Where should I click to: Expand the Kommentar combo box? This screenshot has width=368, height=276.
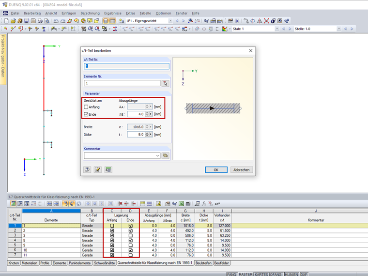coord(157,155)
